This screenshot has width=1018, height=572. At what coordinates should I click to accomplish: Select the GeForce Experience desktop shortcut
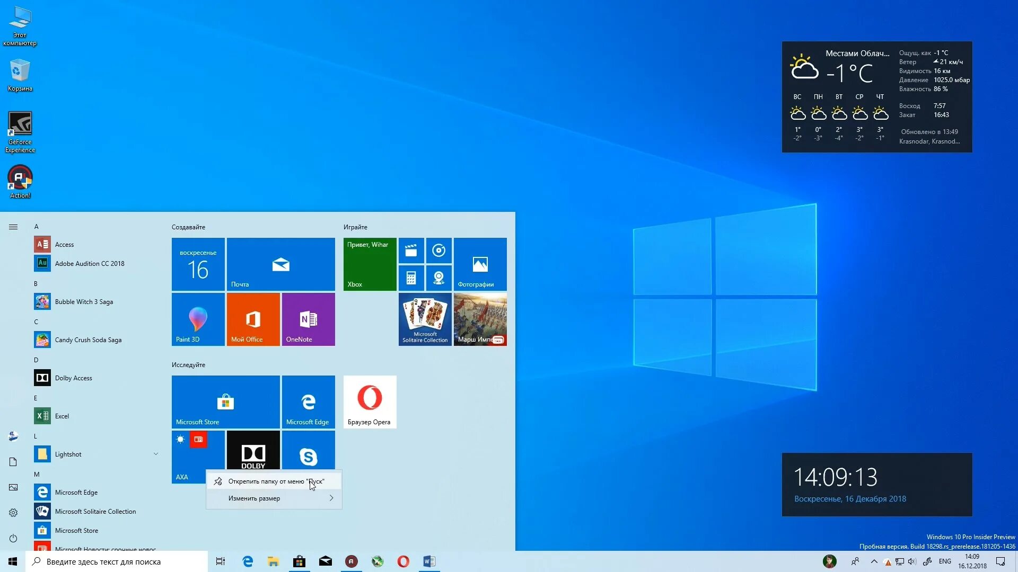(x=20, y=132)
